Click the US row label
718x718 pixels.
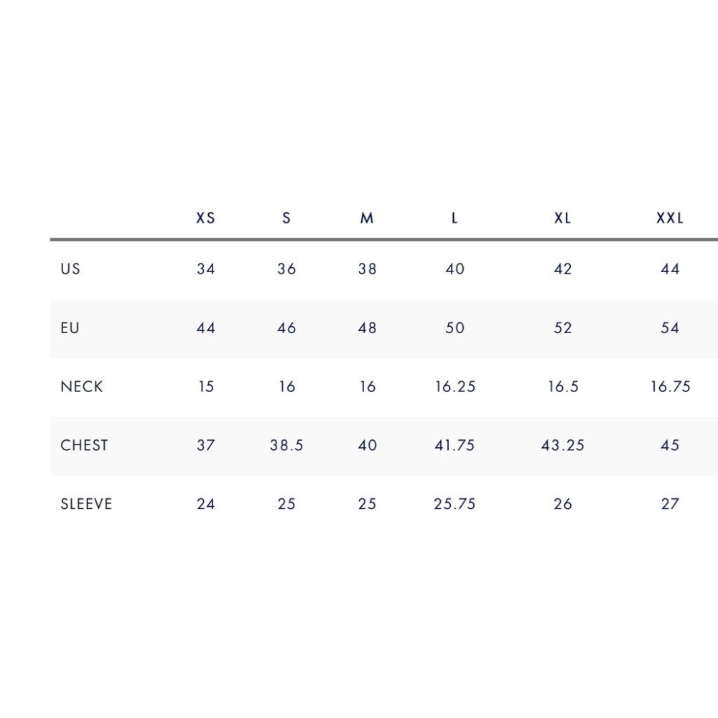pyautogui.click(x=70, y=269)
